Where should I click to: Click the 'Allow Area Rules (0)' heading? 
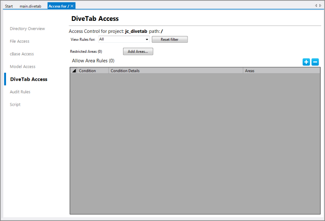point(93,61)
